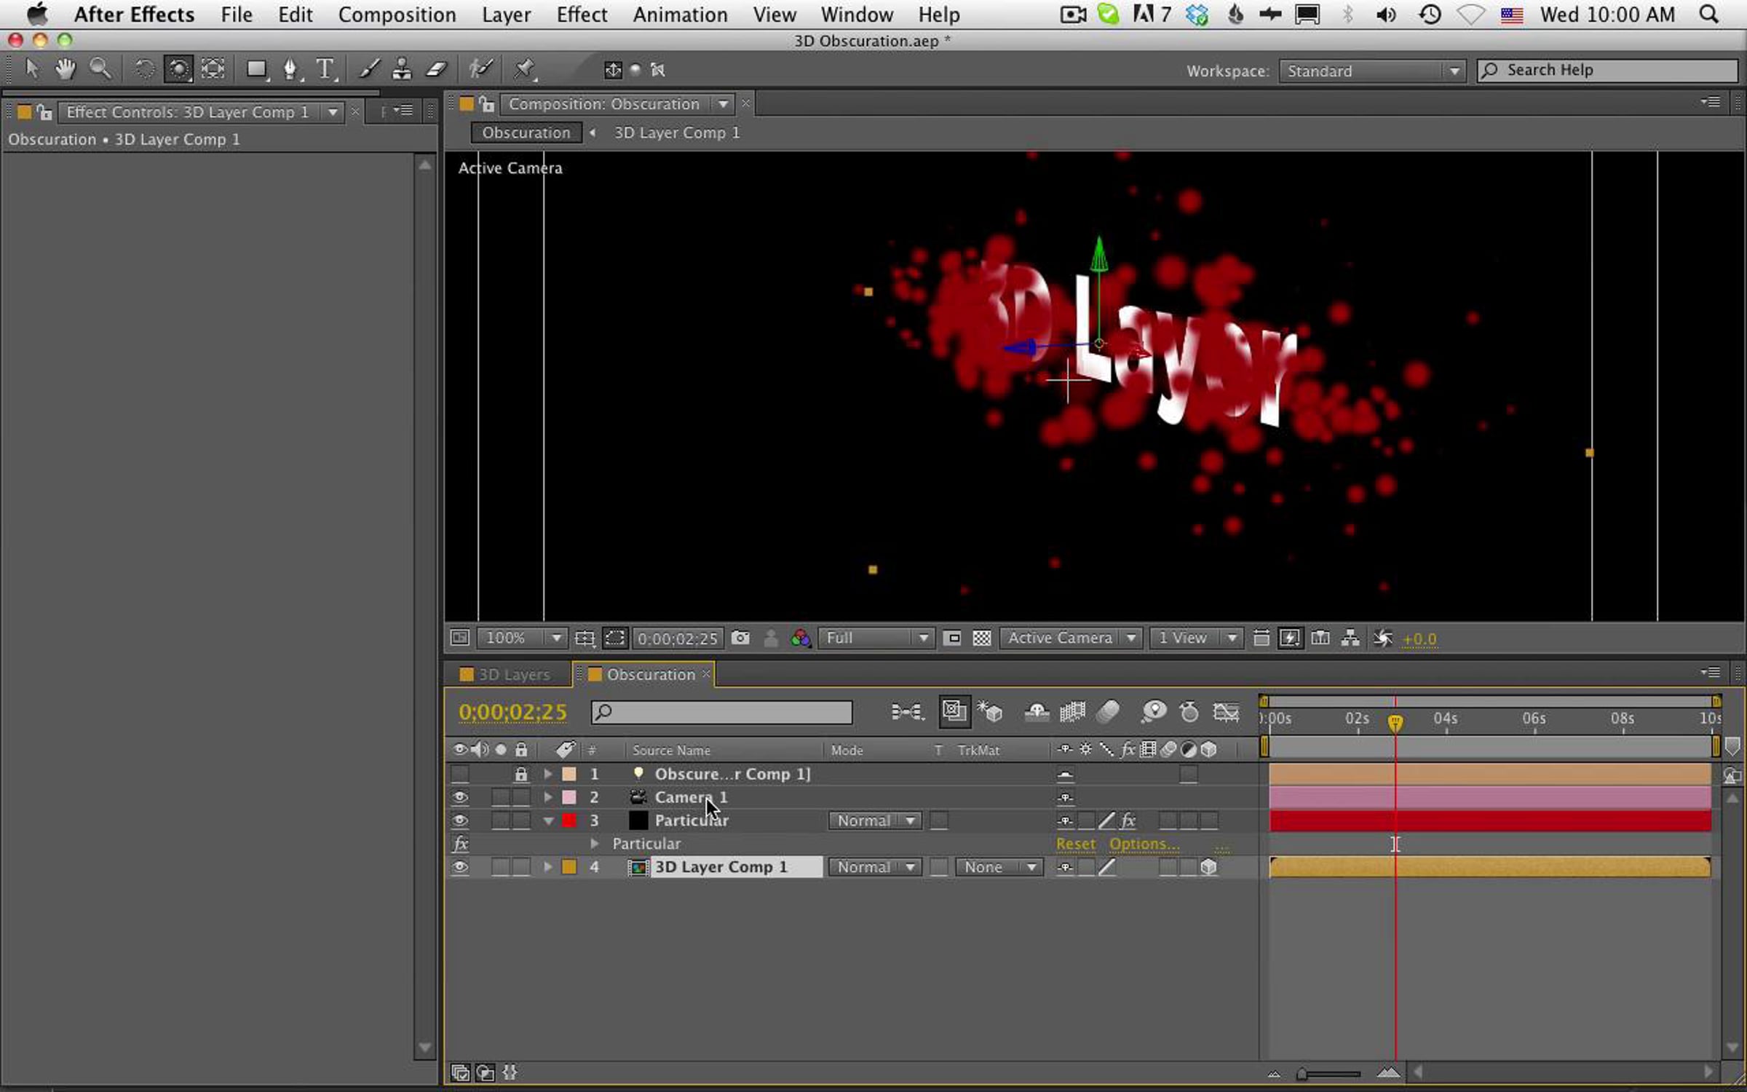Viewport: 1747px width, 1092px height.
Task: Select the Eraser tool
Action: [436, 69]
